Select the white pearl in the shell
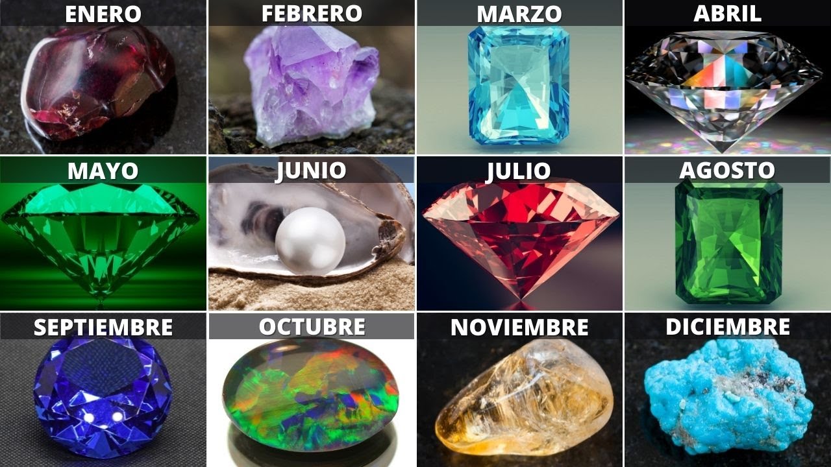This screenshot has height=467, width=831. click(x=310, y=241)
